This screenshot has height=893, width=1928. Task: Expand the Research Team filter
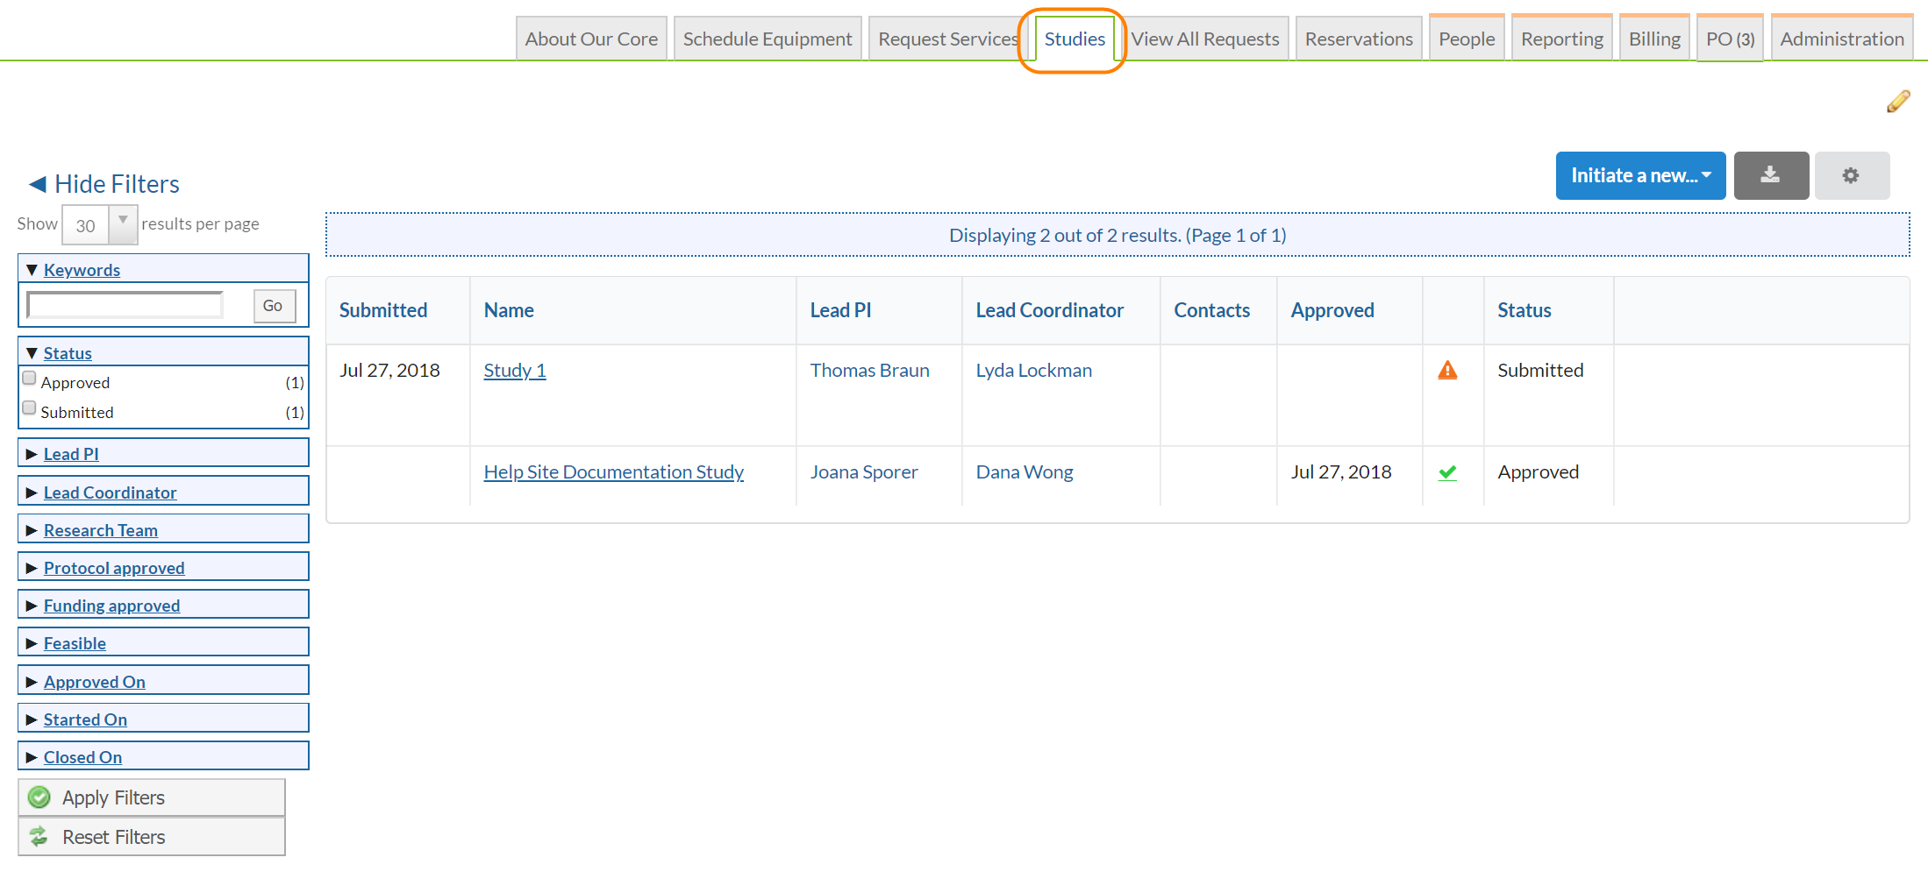[100, 530]
